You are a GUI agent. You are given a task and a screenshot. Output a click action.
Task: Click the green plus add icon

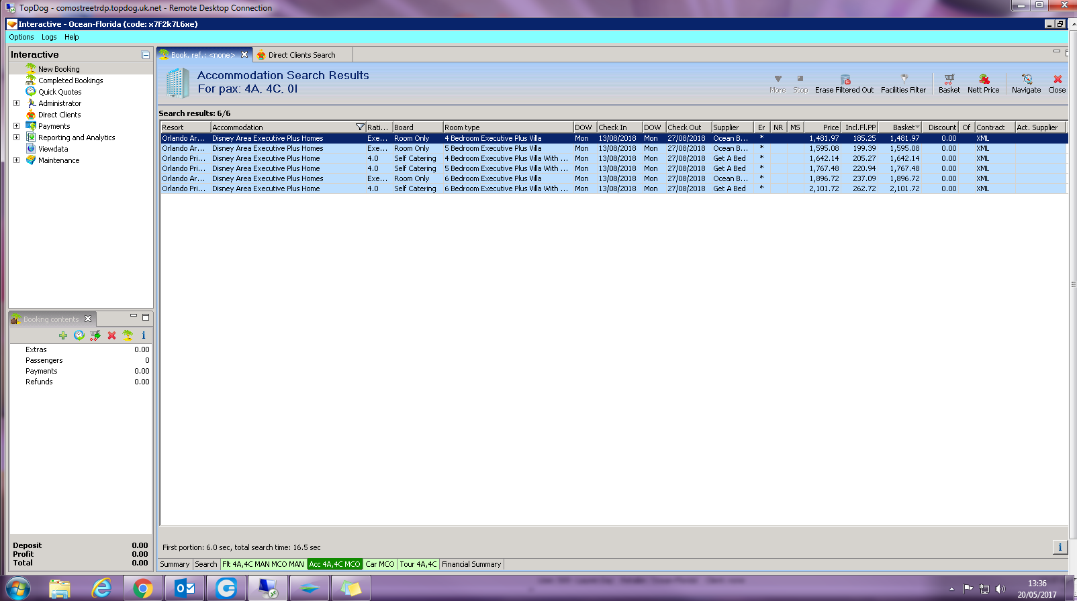tap(63, 335)
